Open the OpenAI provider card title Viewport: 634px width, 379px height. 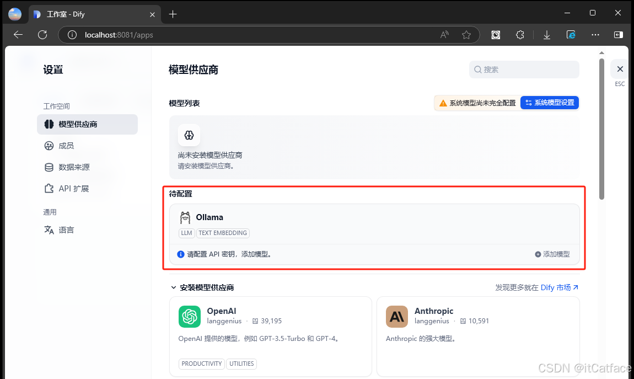222,311
